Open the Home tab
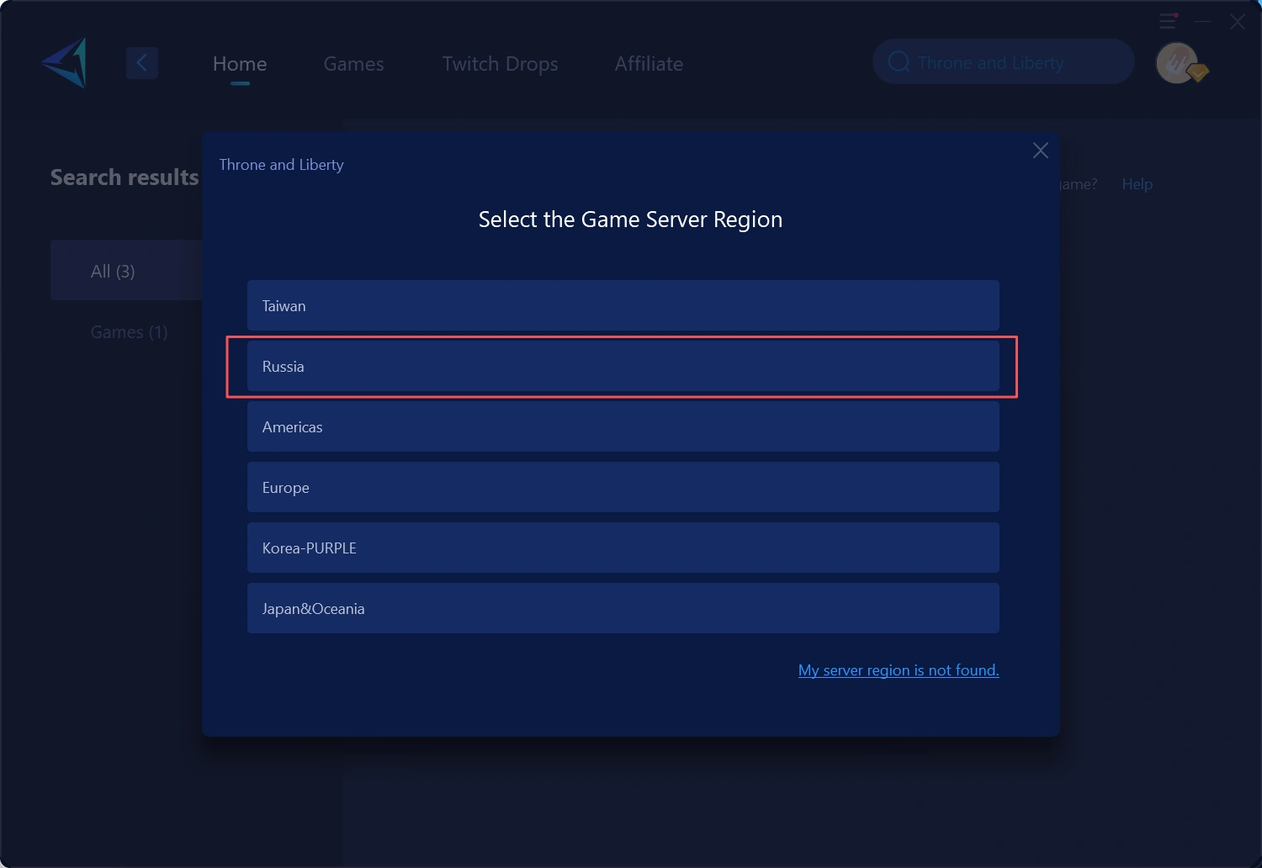The width and height of the screenshot is (1262, 868). (240, 64)
